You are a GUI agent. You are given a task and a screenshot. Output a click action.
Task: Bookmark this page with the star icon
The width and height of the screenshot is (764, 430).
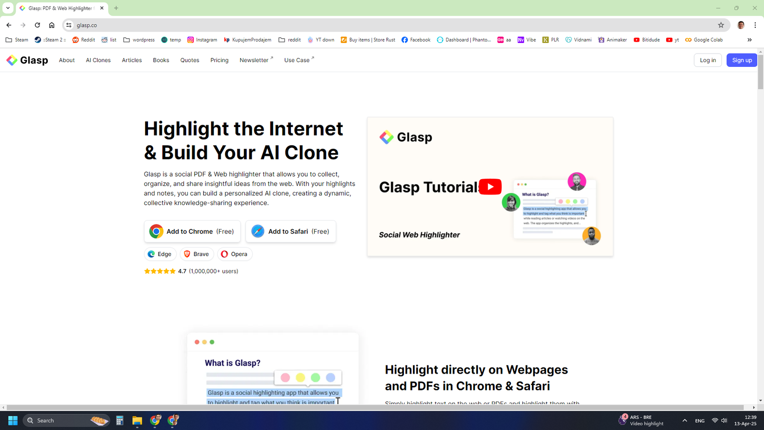point(721,25)
